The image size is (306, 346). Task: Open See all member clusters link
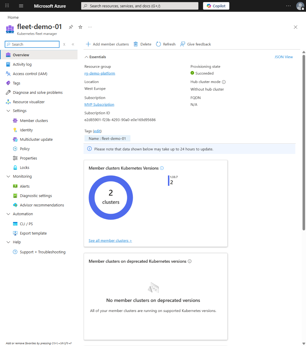click(110, 241)
